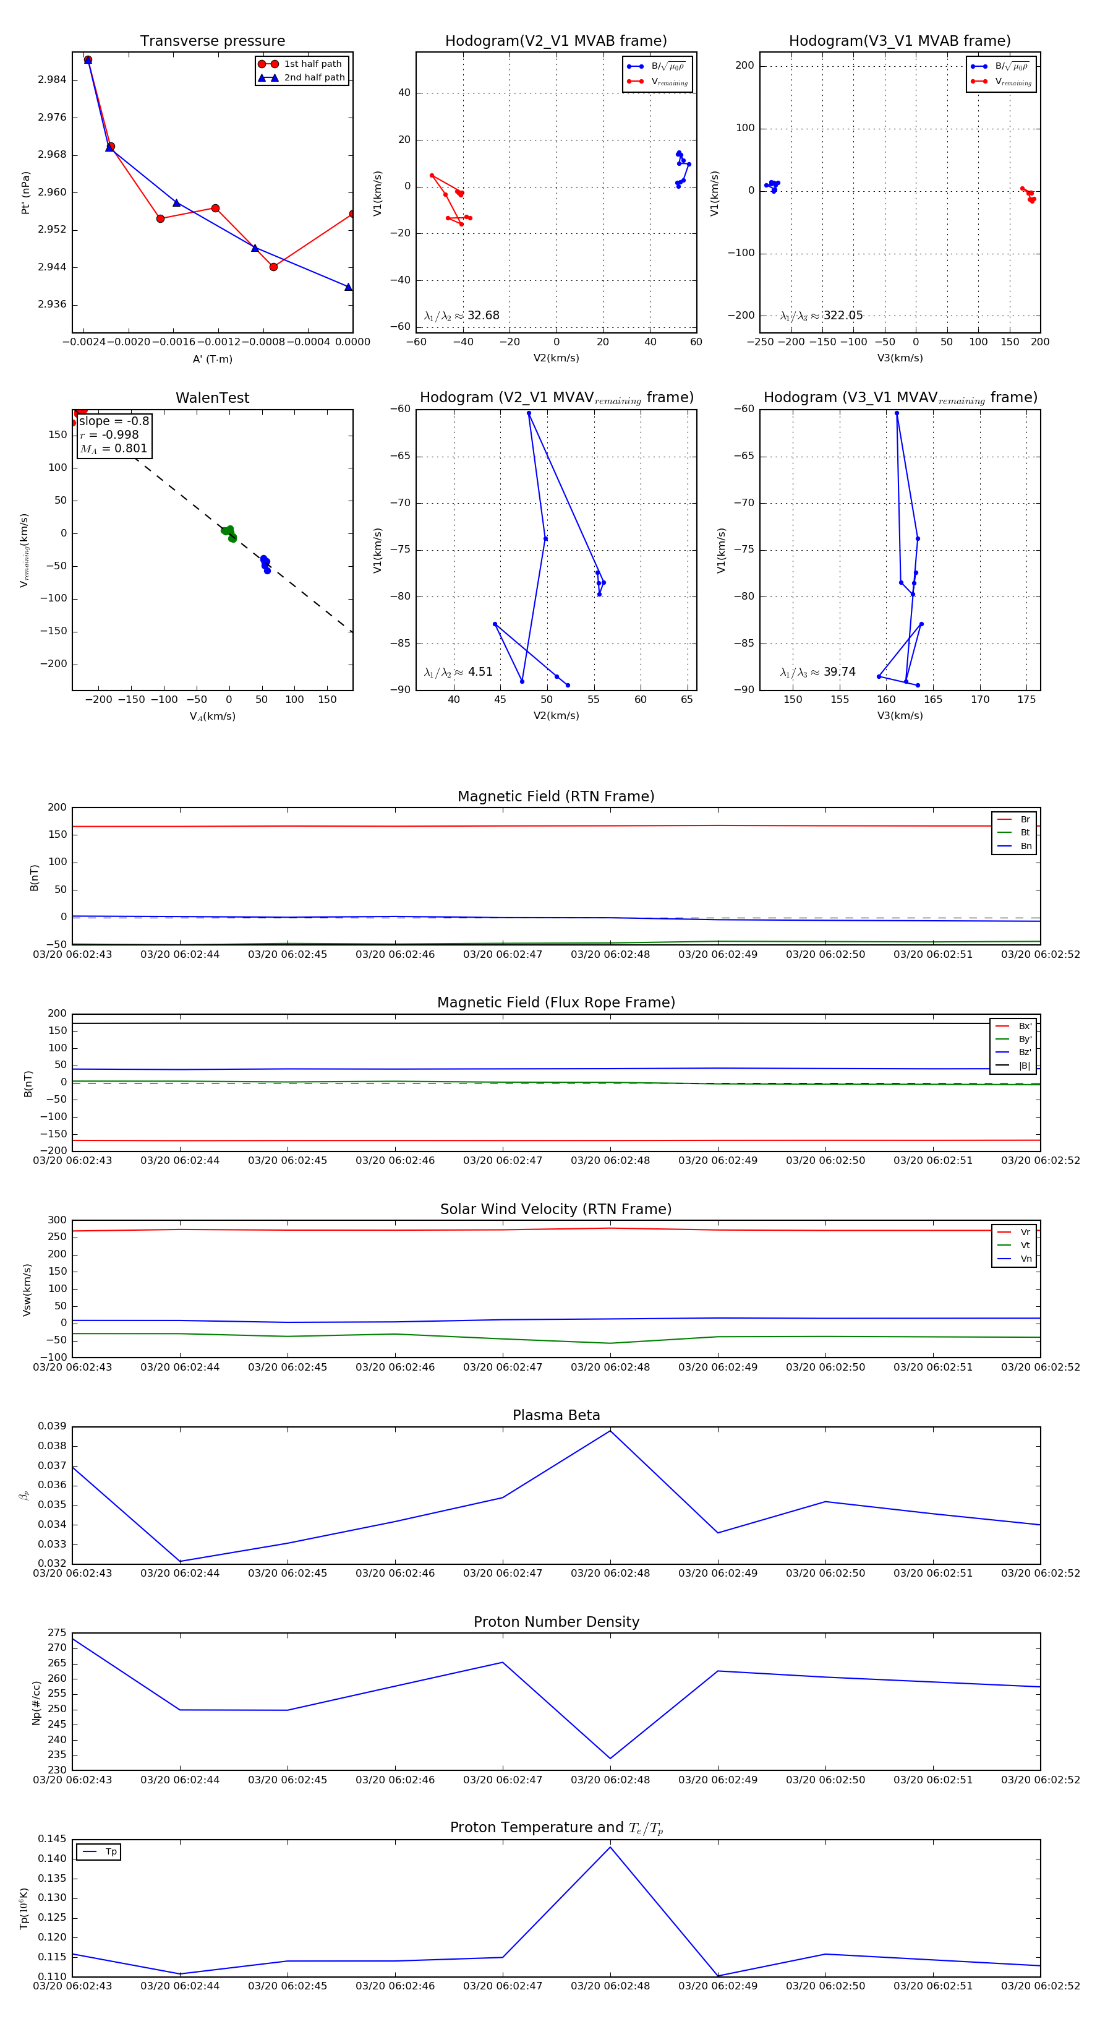
Task: Click the eigenvalue ratio text '39.74'
Action: [x=840, y=672]
